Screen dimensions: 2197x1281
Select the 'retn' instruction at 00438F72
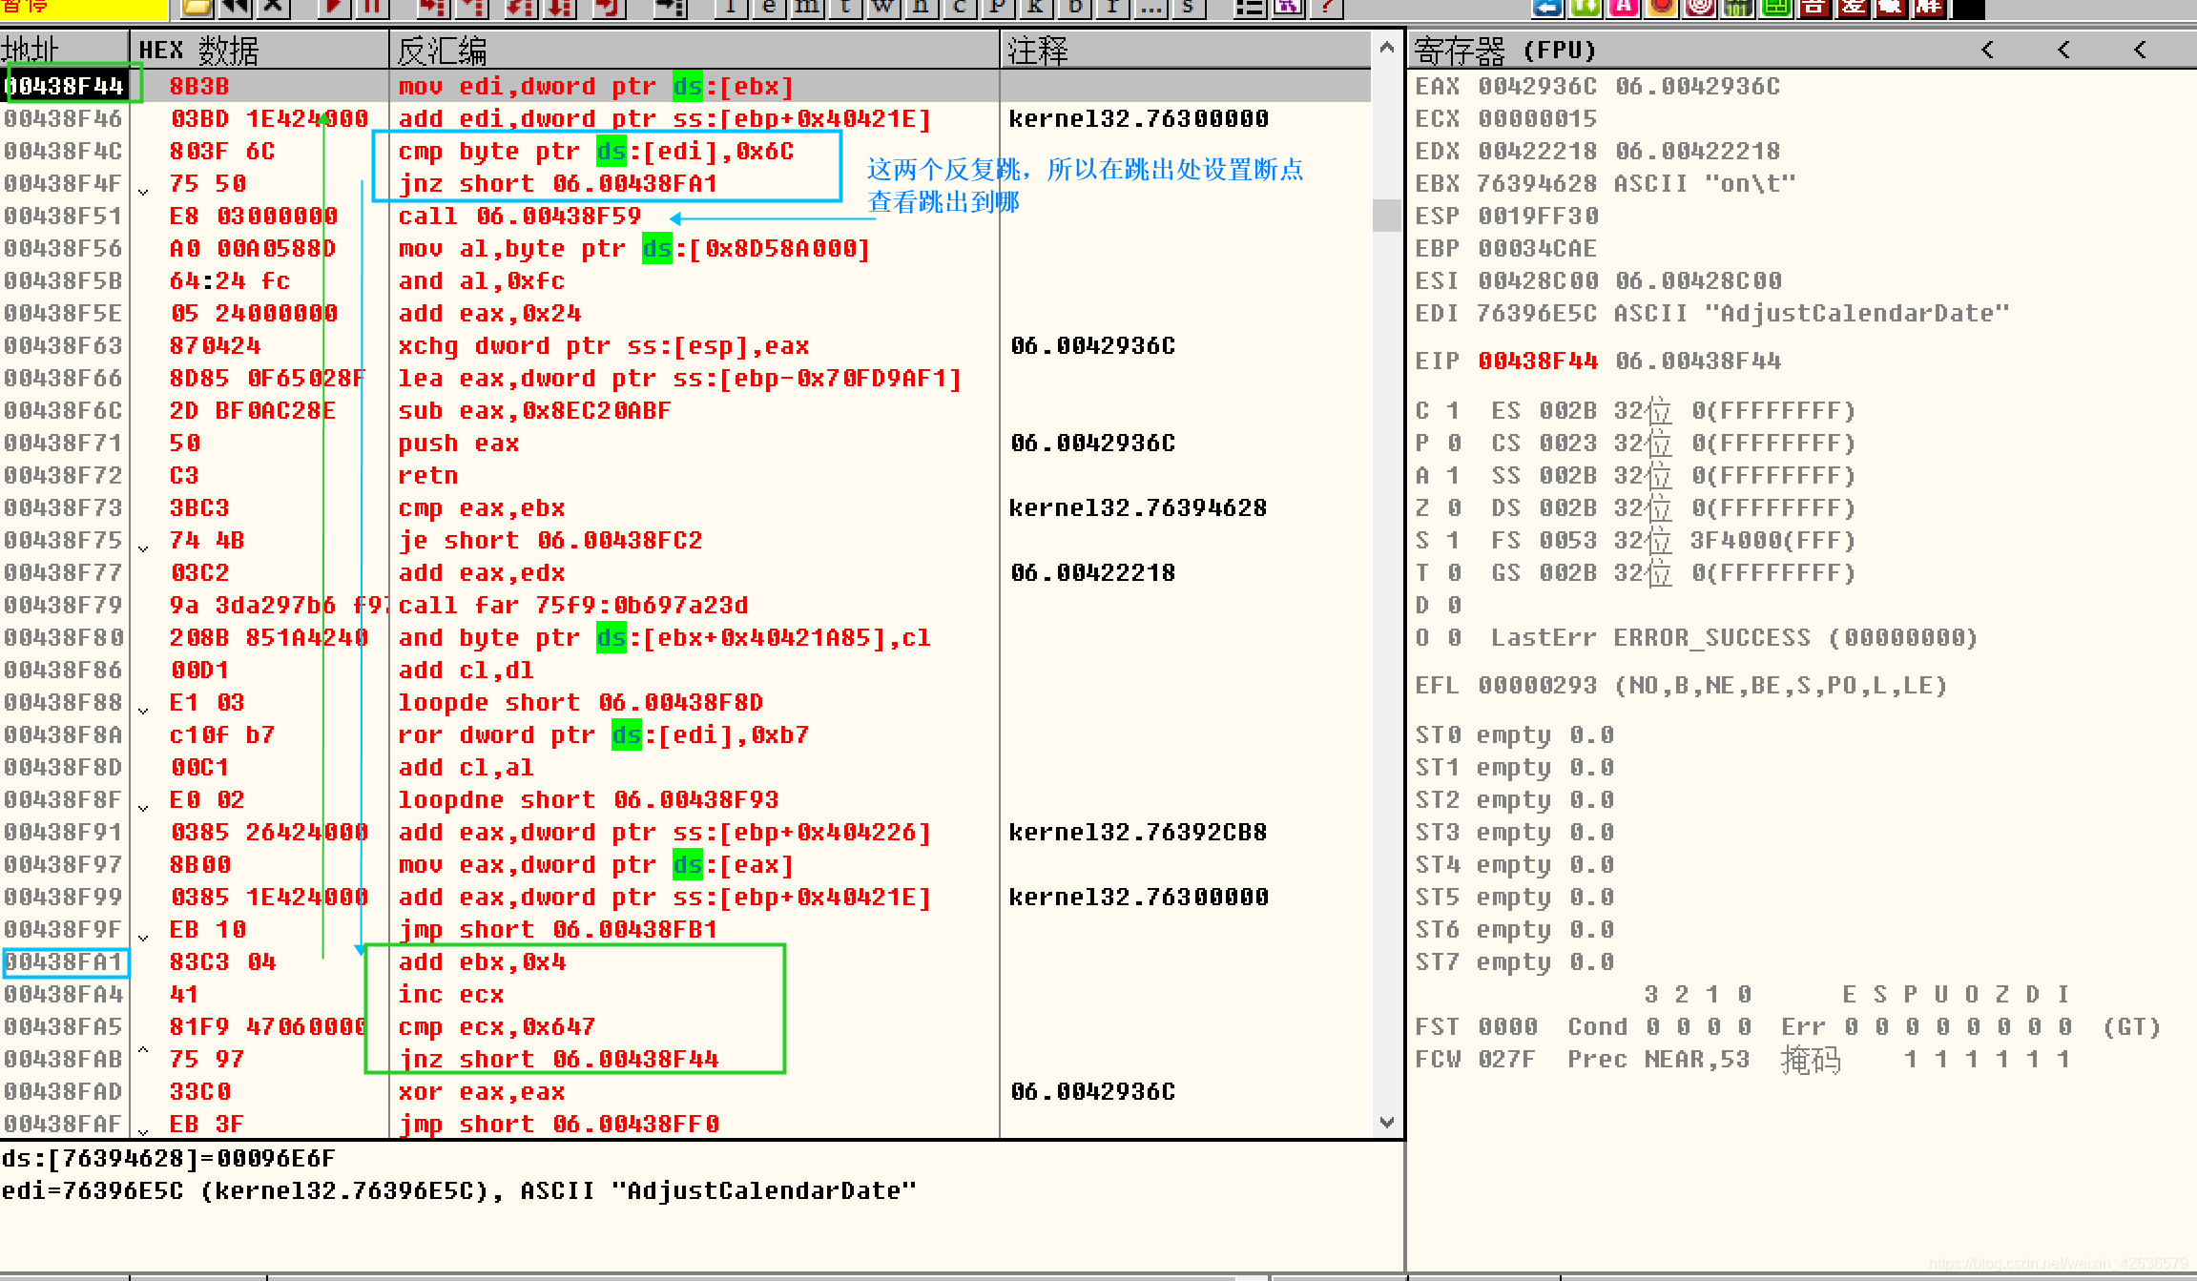(x=427, y=476)
